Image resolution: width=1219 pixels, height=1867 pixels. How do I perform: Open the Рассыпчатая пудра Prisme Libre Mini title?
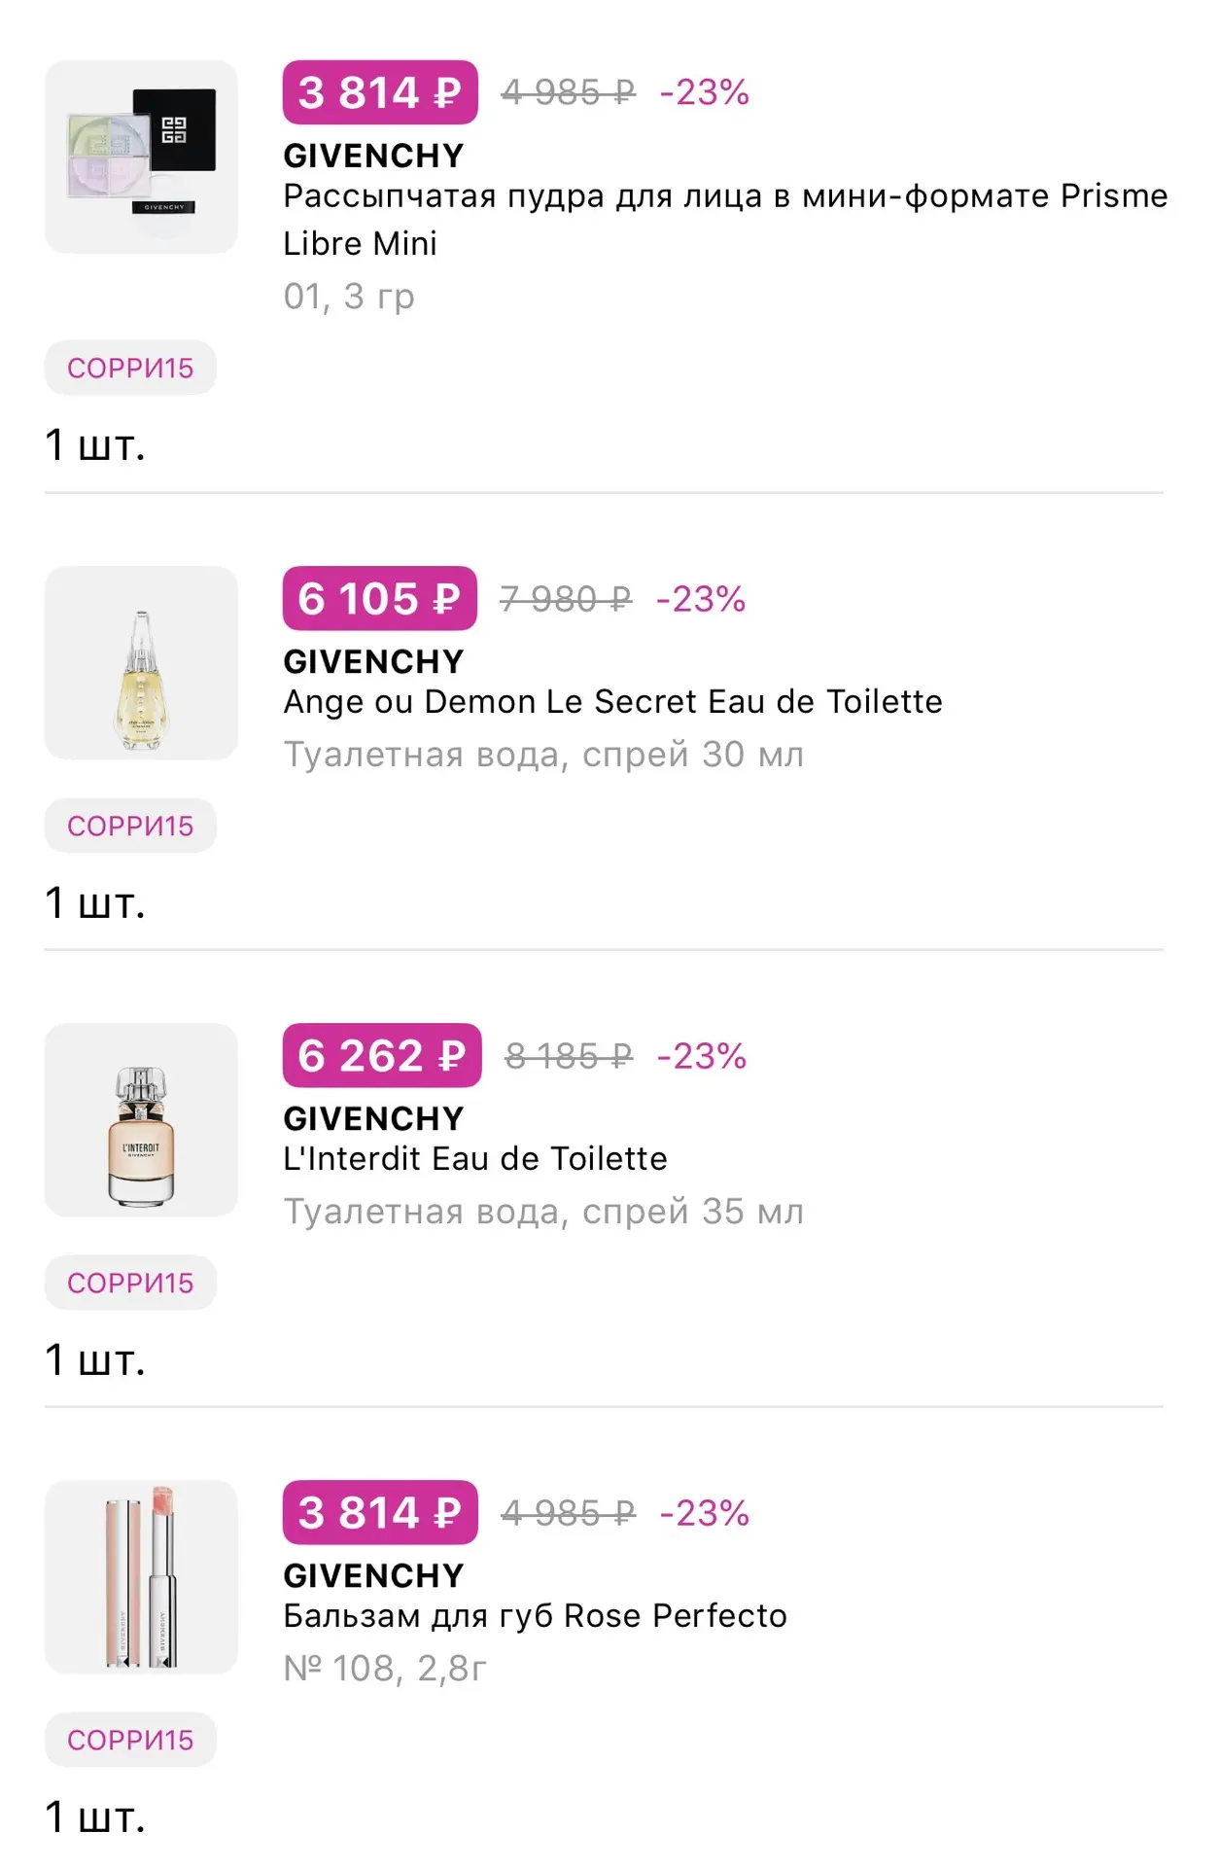click(725, 220)
